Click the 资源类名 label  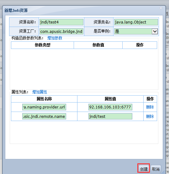click(102, 22)
